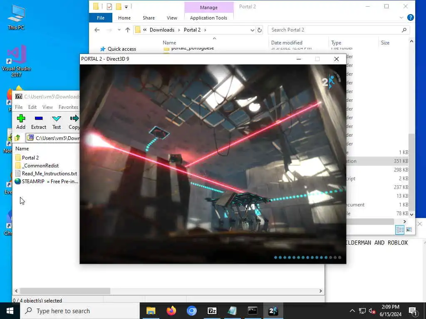Viewport: 426px width, 319px height.
Task: Select the _CommonRedist folder in 7-Zip
Action: (37, 165)
